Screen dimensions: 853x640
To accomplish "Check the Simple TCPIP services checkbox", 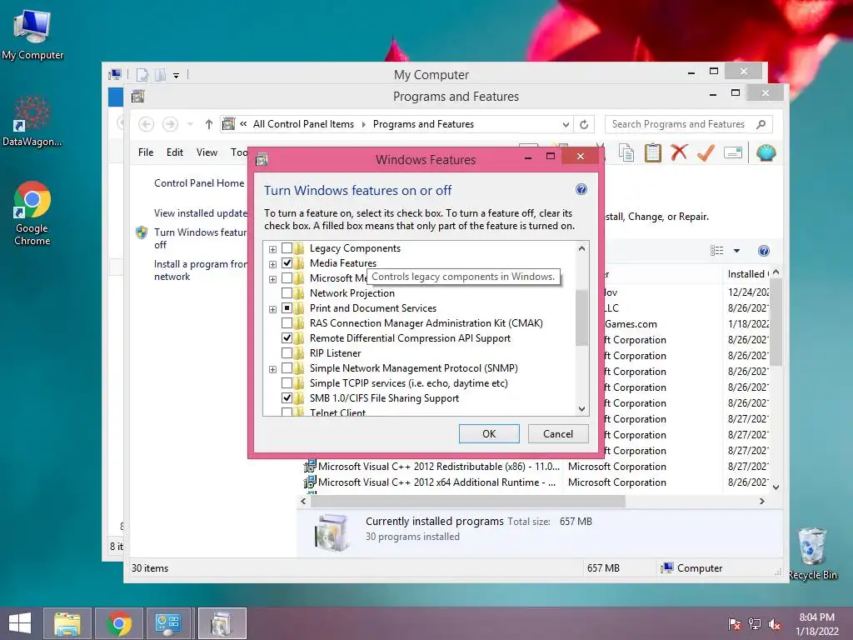I will tap(287, 383).
